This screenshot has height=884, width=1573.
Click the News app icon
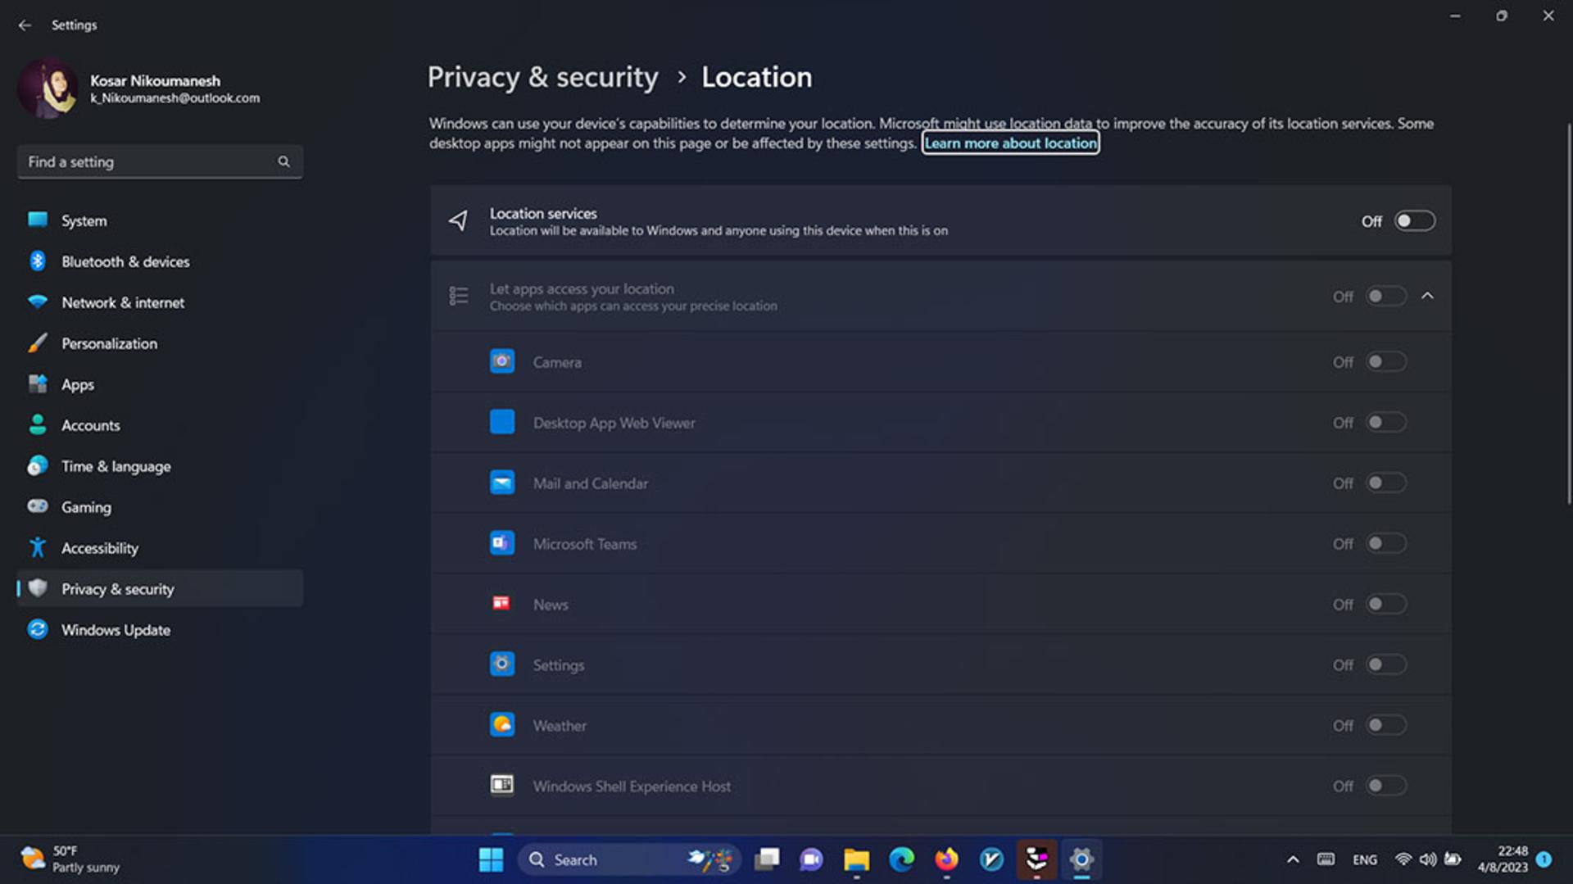[x=501, y=604]
